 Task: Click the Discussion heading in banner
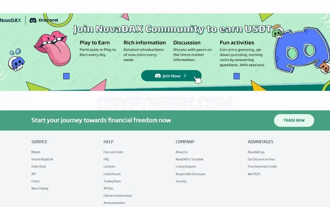pos(187,42)
